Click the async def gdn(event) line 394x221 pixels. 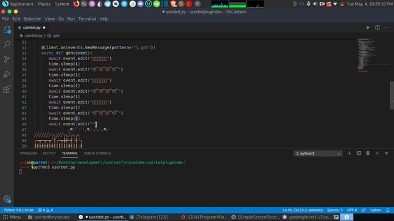click(66, 53)
